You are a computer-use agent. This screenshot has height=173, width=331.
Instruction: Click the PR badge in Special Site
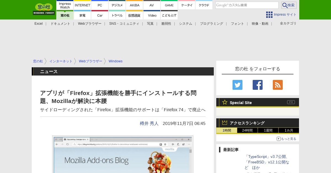coord(291,102)
